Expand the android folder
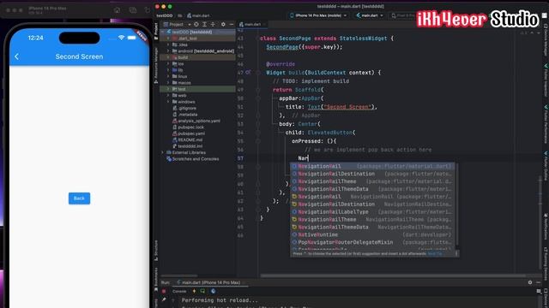The width and height of the screenshot is (549, 308). pos(168,51)
